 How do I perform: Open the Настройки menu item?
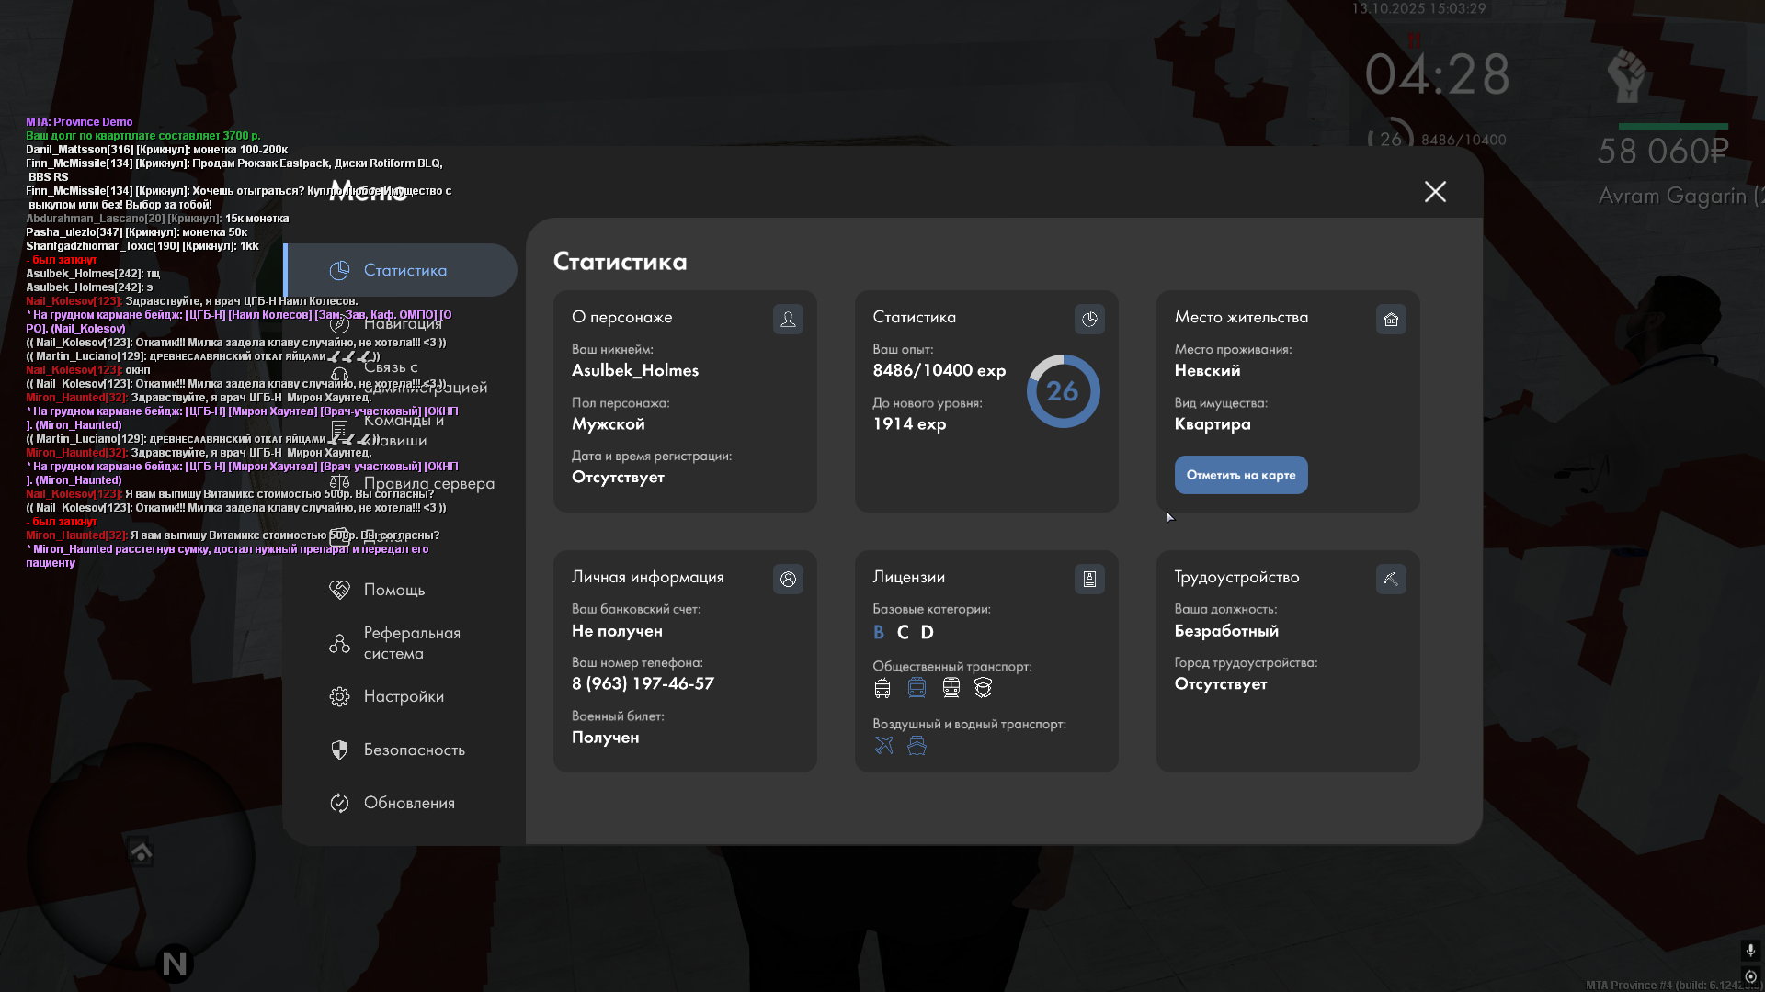coord(403,696)
